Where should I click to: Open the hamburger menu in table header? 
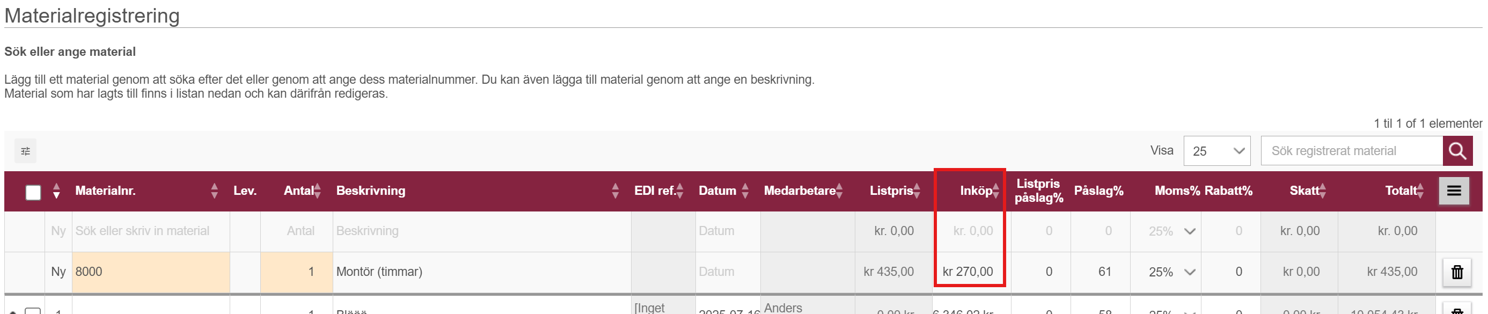pyautogui.click(x=1454, y=191)
